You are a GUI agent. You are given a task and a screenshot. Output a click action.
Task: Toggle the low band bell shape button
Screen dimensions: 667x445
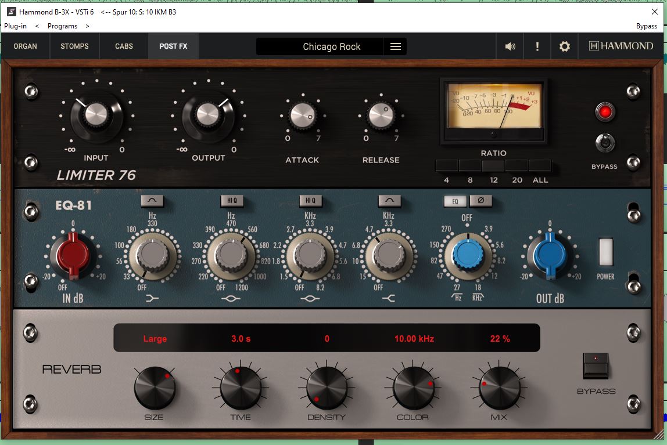click(x=152, y=201)
